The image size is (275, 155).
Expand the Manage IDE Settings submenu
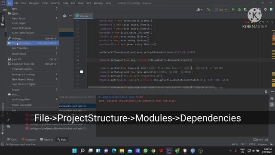click(x=33, y=74)
